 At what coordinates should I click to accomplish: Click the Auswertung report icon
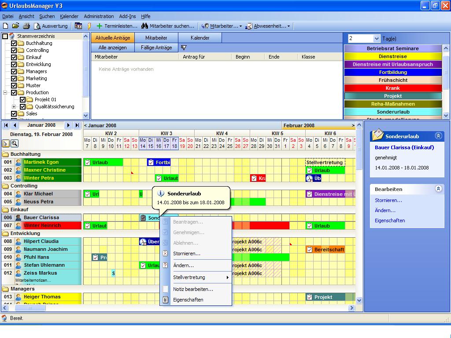37,26
